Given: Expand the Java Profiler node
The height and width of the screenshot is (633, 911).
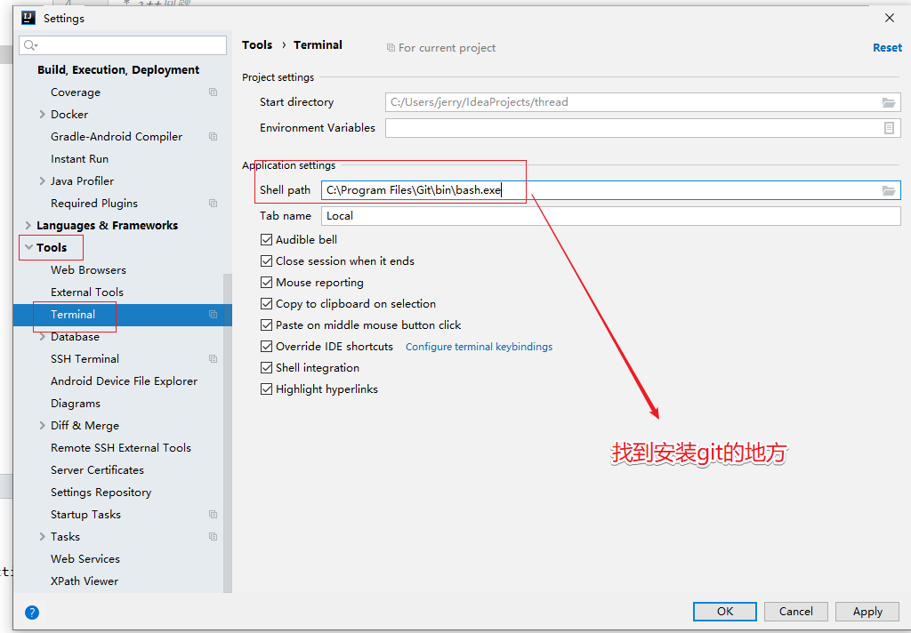Looking at the screenshot, I should point(42,181).
